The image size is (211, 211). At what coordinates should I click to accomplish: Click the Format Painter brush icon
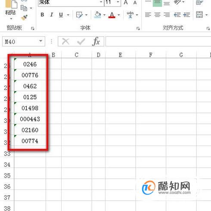click(24, 18)
